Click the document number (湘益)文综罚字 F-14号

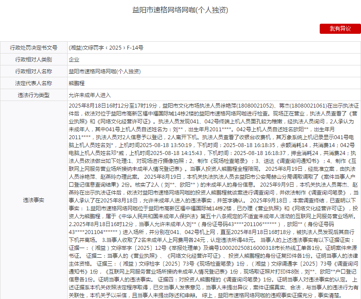[106, 47]
